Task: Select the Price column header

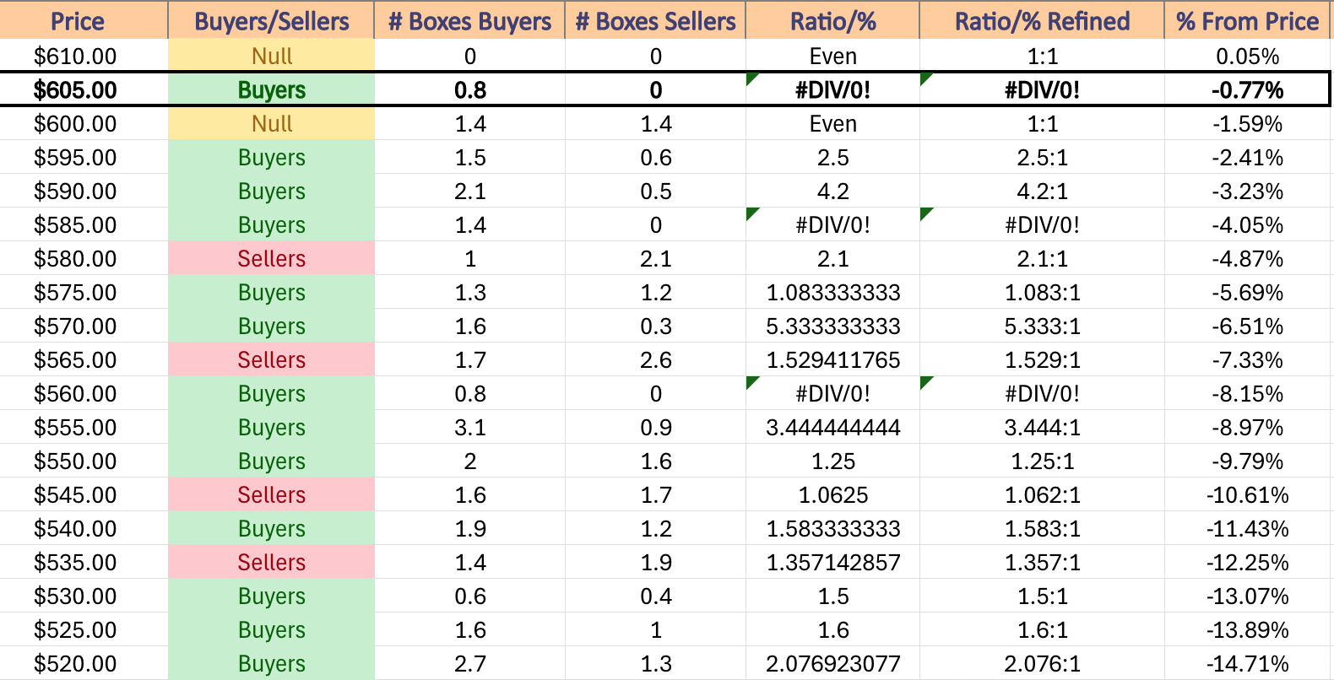Action: [x=84, y=20]
